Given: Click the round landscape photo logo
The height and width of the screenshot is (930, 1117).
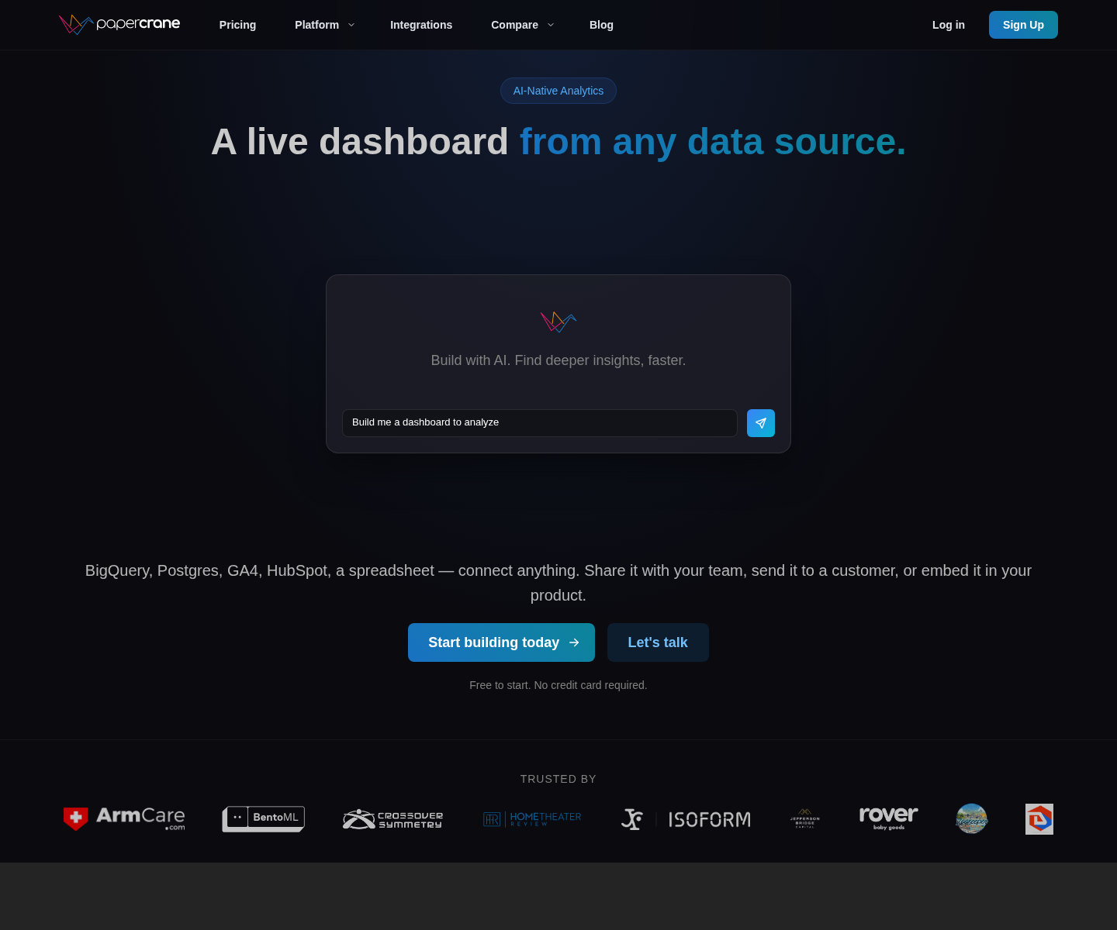Looking at the screenshot, I should tap(972, 819).
